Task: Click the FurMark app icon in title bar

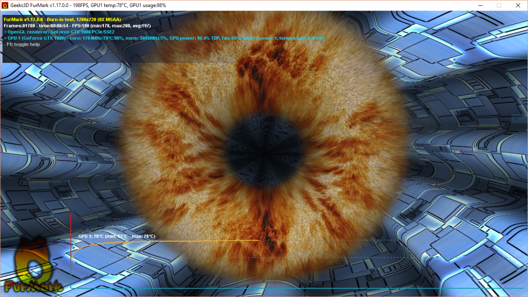Action: coord(5,5)
